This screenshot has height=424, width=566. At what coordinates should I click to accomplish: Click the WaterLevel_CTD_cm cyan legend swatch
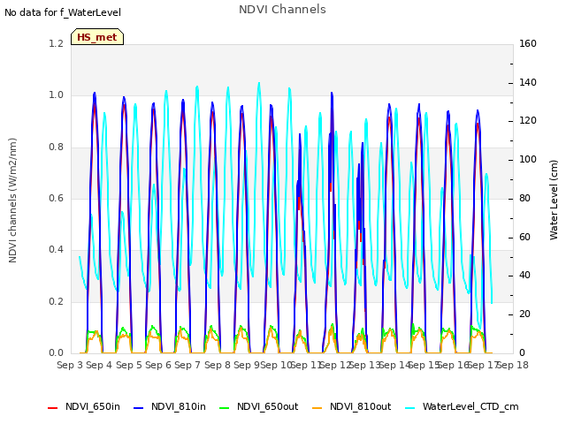pos(410,408)
